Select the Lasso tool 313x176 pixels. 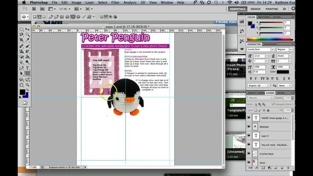(x=22, y=35)
